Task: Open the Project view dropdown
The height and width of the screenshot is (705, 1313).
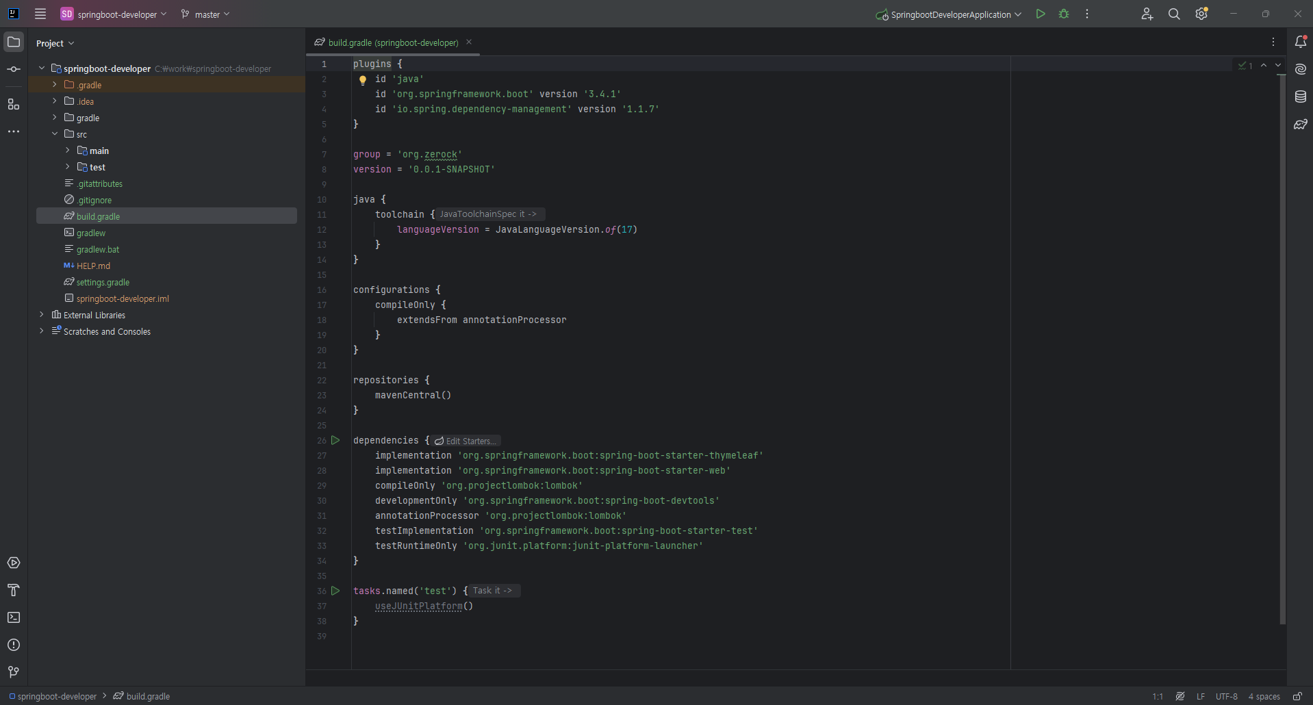Action: [55, 43]
